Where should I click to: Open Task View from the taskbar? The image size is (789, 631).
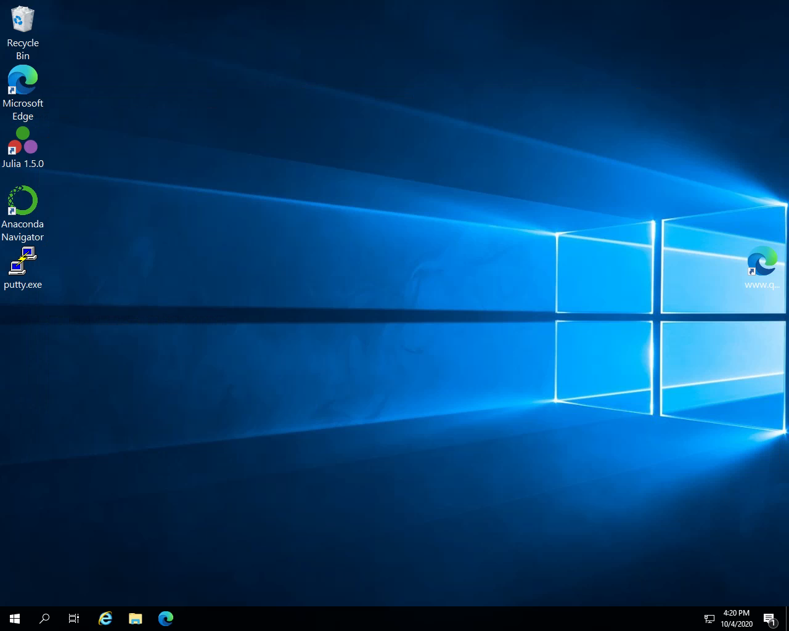click(x=74, y=619)
